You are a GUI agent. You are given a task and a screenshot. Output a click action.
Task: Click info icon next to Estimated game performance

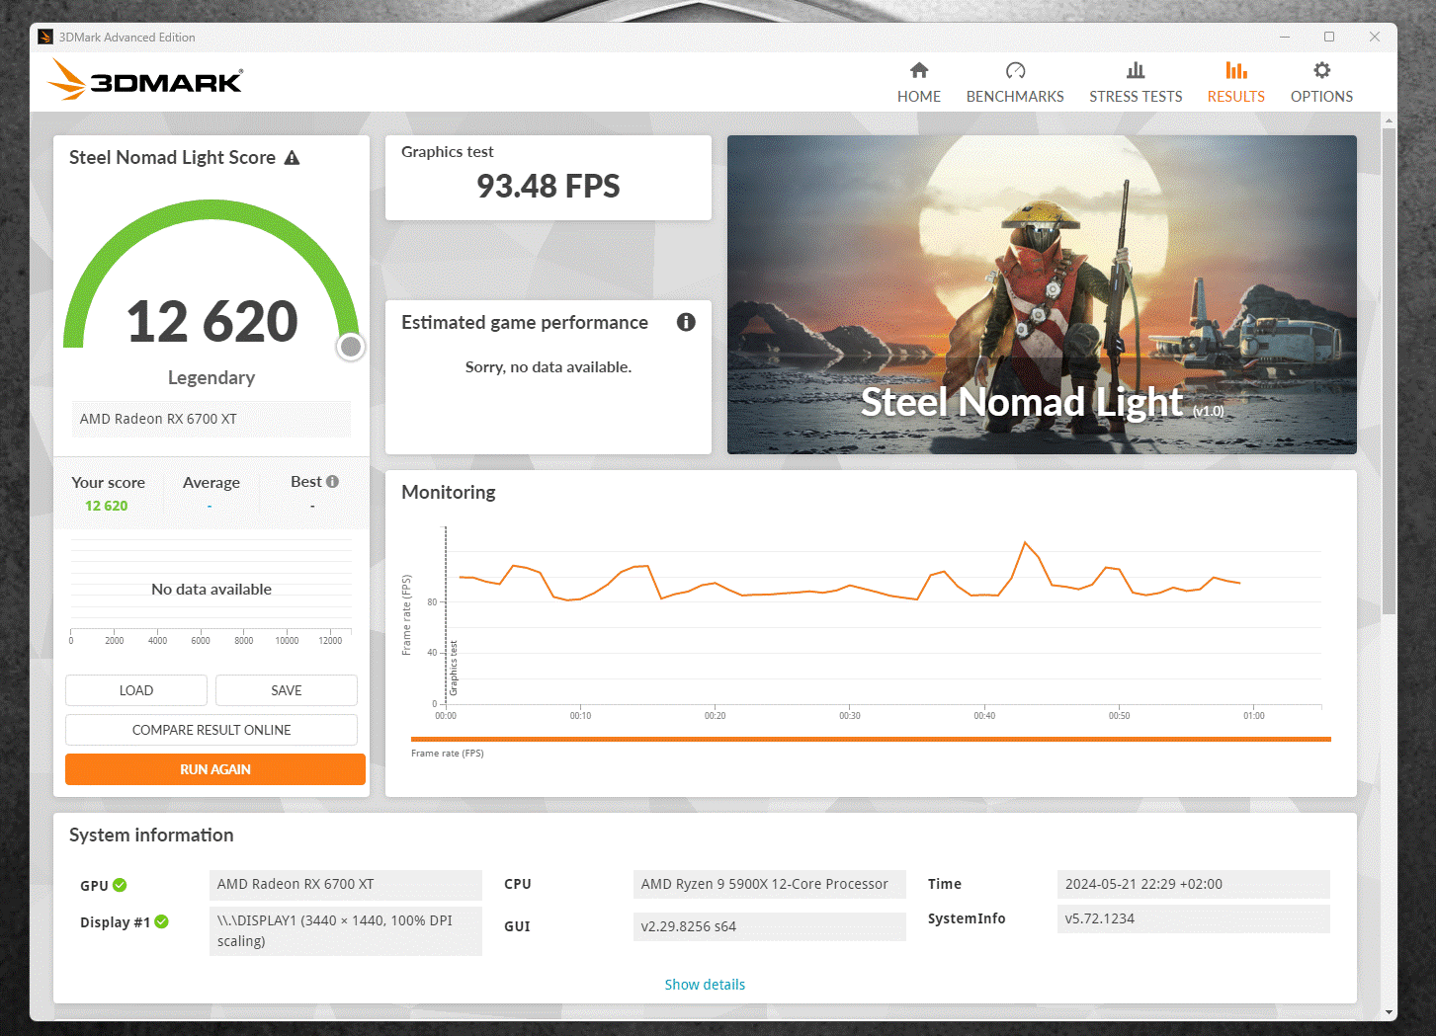click(686, 322)
